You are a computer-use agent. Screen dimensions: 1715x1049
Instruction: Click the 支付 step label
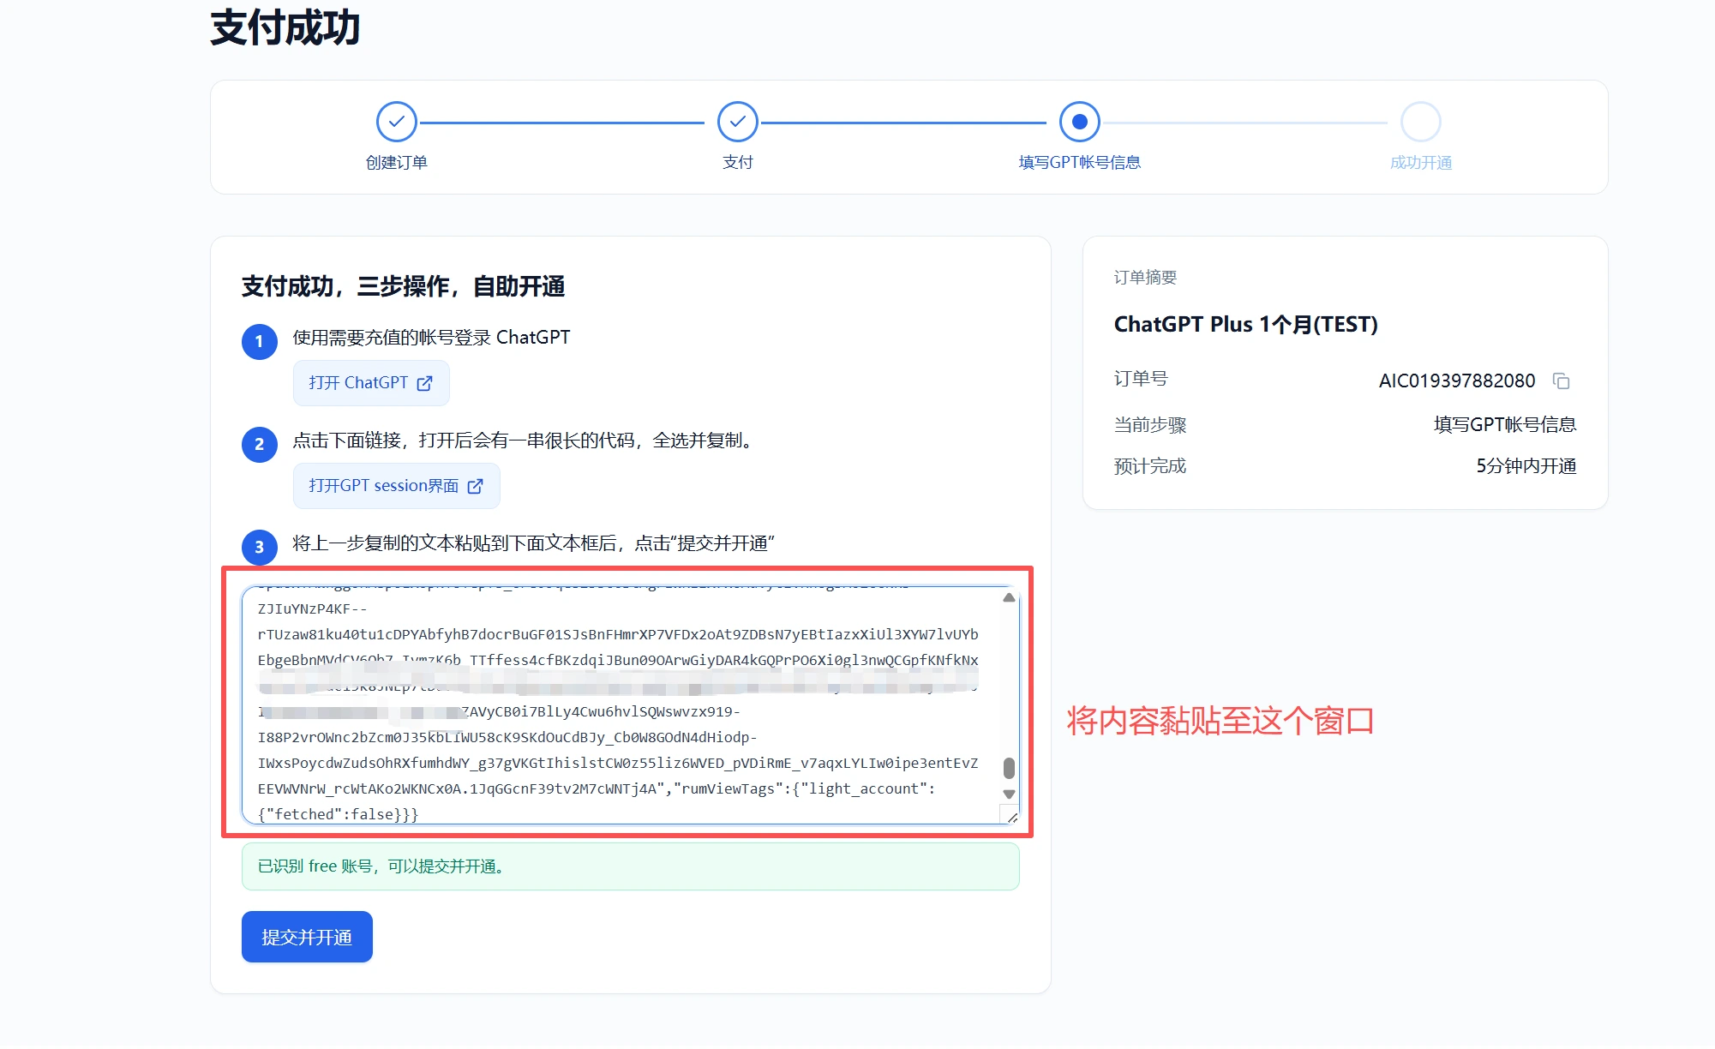click(x=737, y=163)
